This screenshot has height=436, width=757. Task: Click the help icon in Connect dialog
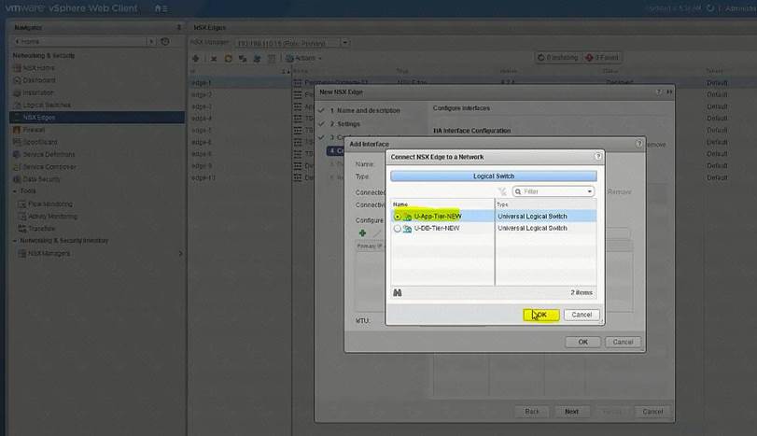point(597,156)
